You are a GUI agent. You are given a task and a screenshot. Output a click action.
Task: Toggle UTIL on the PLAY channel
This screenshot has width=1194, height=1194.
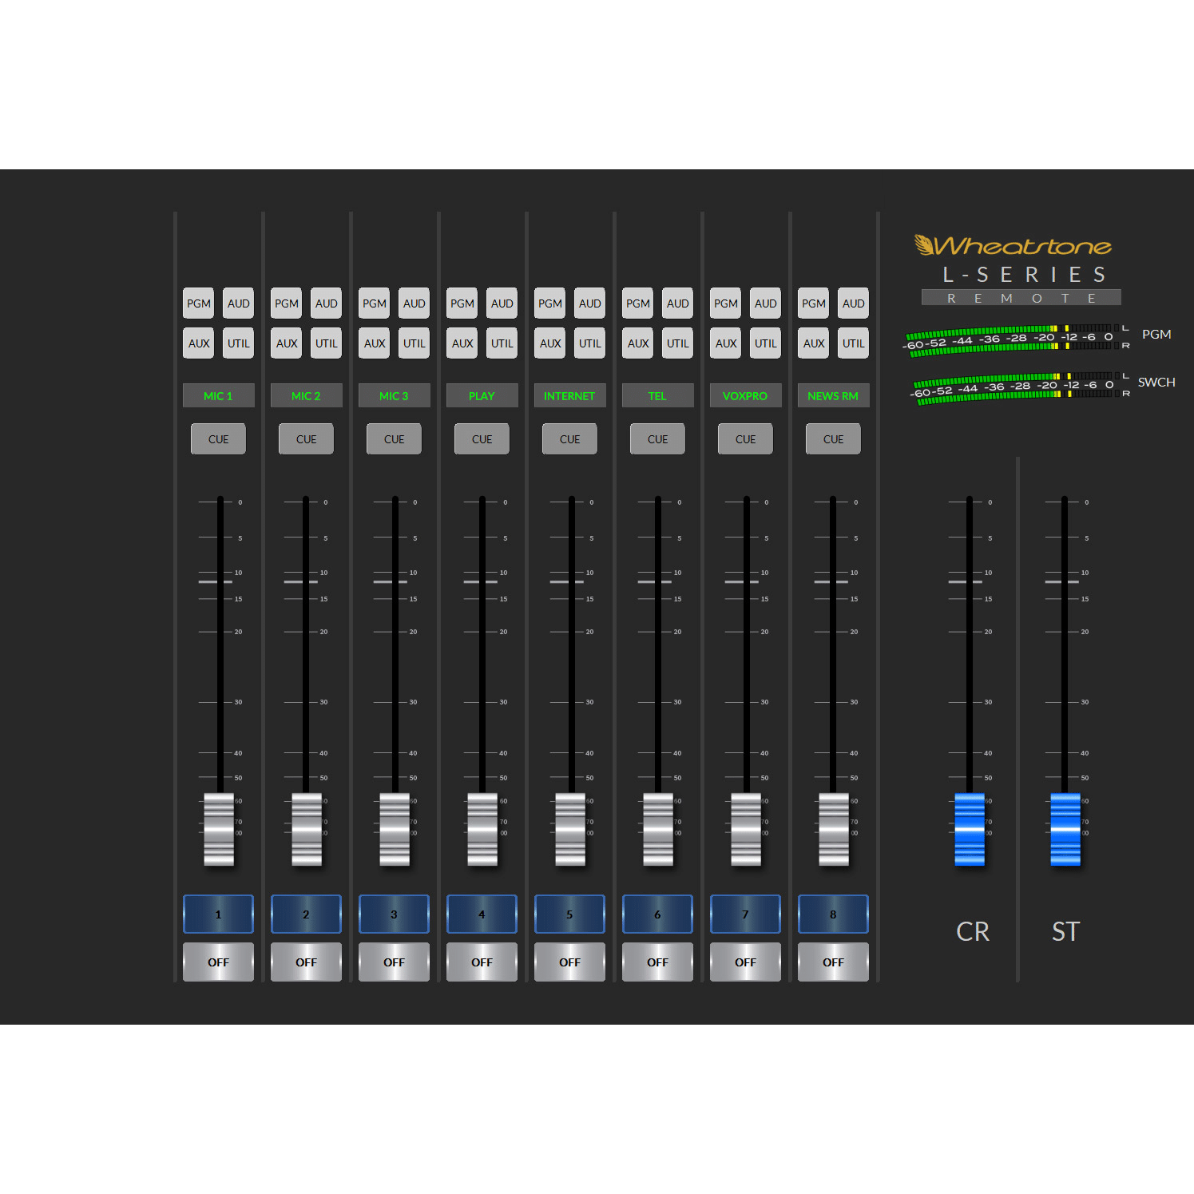[x=502, y=343]
